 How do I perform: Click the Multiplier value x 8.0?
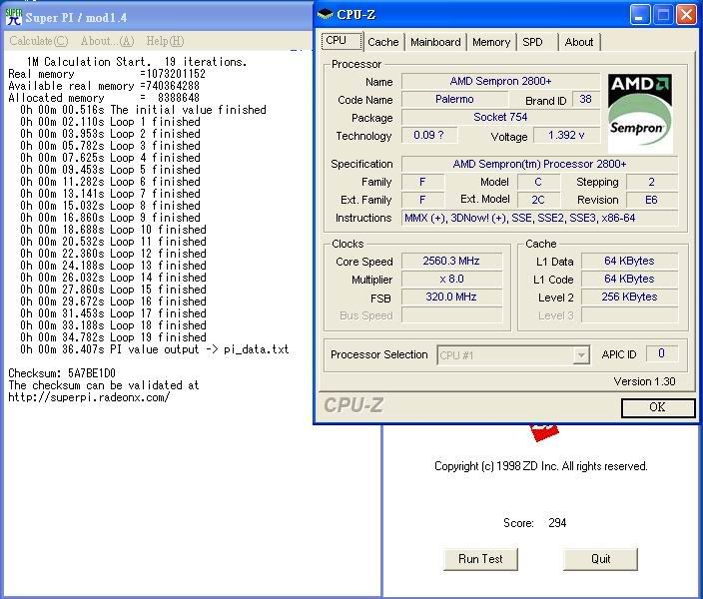[451, 279]
